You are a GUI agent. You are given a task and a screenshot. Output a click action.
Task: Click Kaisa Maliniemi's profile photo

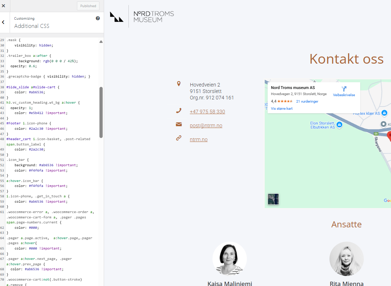(229, 259)
